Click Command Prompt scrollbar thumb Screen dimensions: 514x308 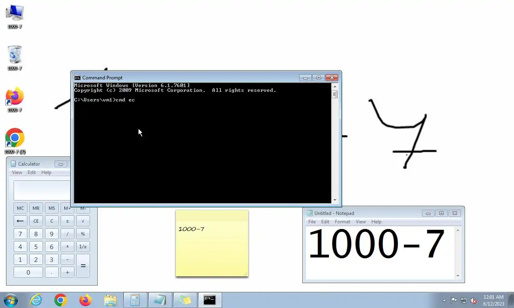[x=335, y=94]
